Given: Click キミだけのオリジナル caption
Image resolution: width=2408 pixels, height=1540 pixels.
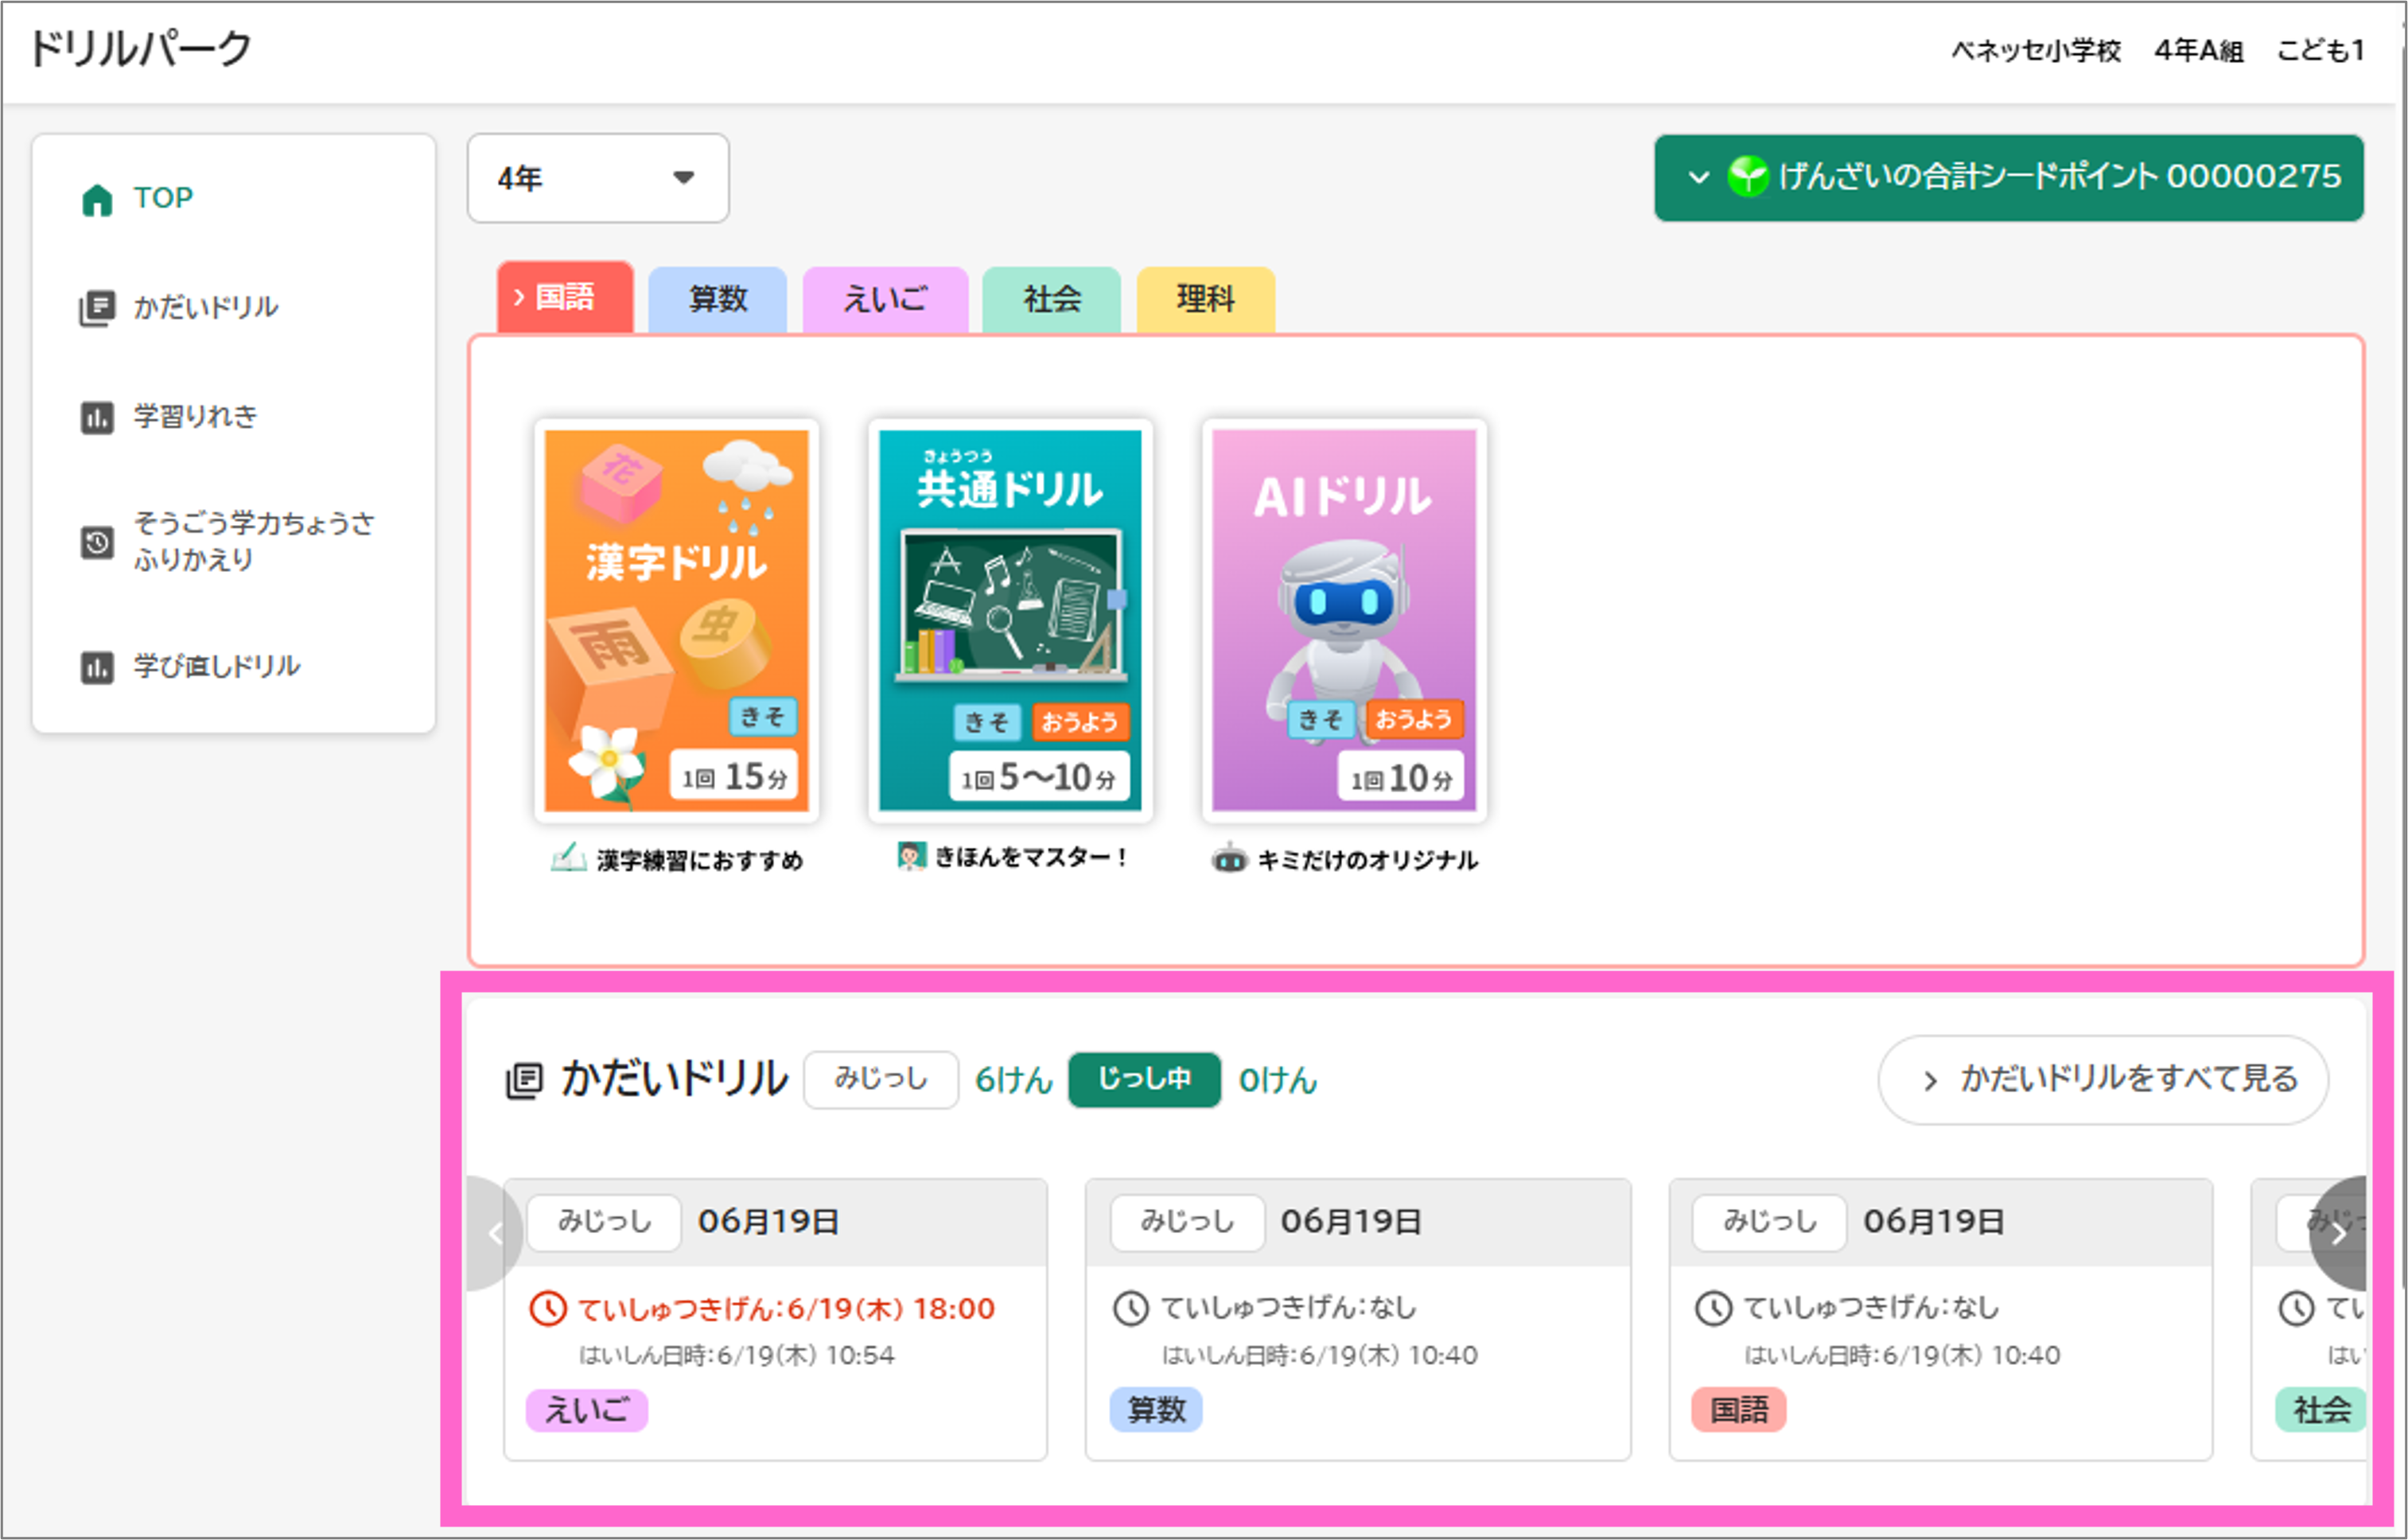Looking at the screenshot, I should [1367, 860].
